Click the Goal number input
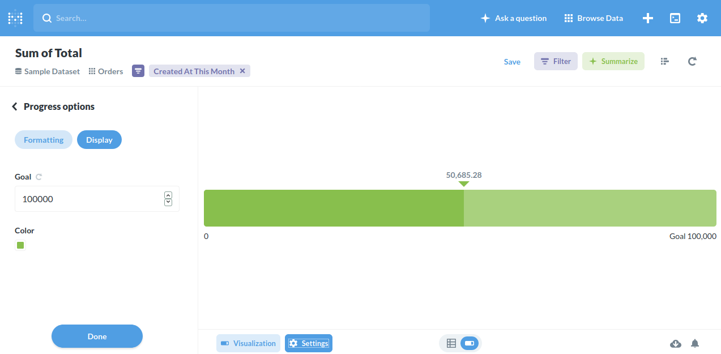 (97, 199)
